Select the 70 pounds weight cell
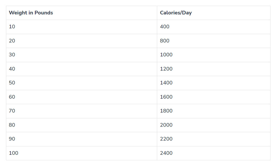275x165 pixels. click(12, 111)
